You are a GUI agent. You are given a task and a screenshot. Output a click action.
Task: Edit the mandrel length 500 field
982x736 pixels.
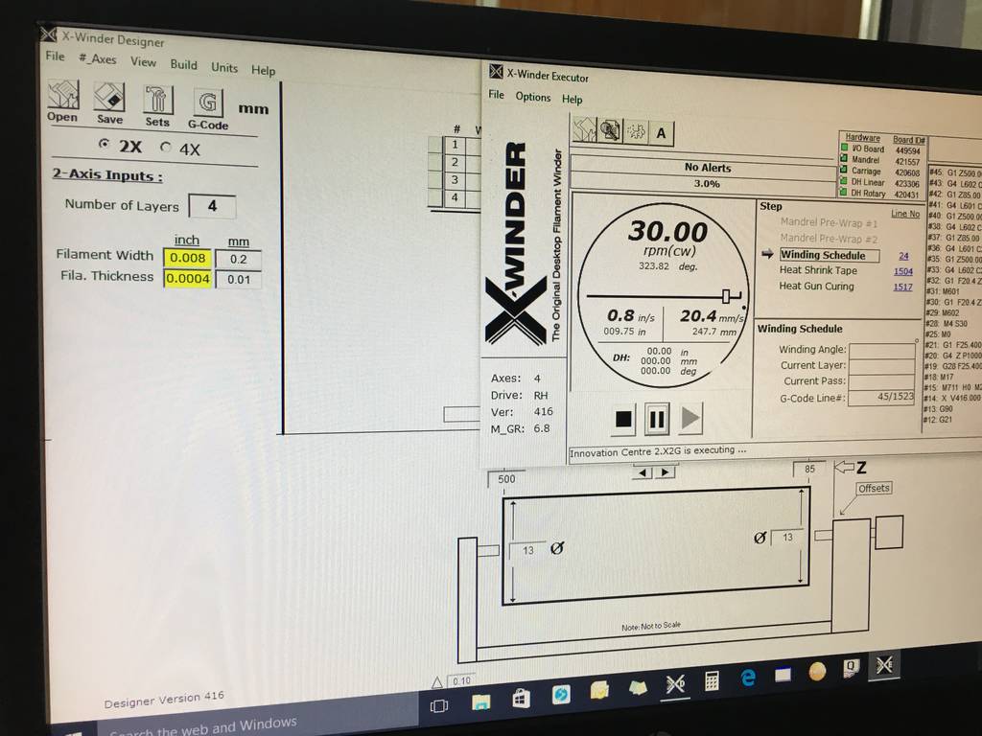(x=507, y=479)
